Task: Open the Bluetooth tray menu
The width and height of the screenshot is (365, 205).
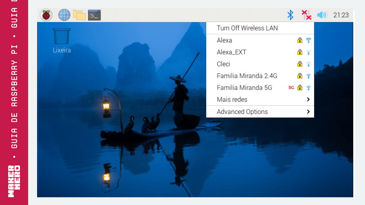Action: (x=290, y=15)
